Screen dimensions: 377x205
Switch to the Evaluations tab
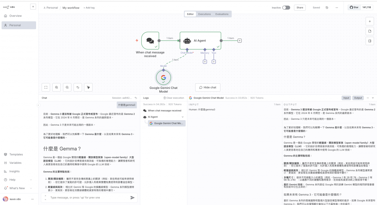222,14
